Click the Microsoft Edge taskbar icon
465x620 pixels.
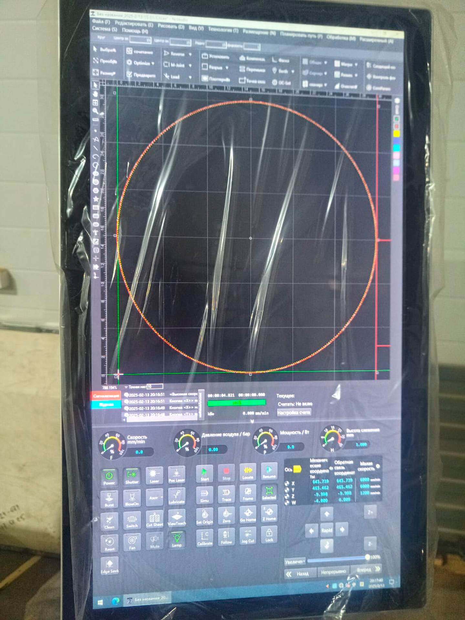click(x=115, y=601)
